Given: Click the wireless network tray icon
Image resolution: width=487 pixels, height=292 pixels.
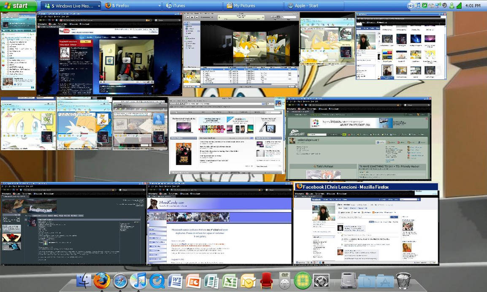Looking at the screenshot, I should tap(438, 5).
